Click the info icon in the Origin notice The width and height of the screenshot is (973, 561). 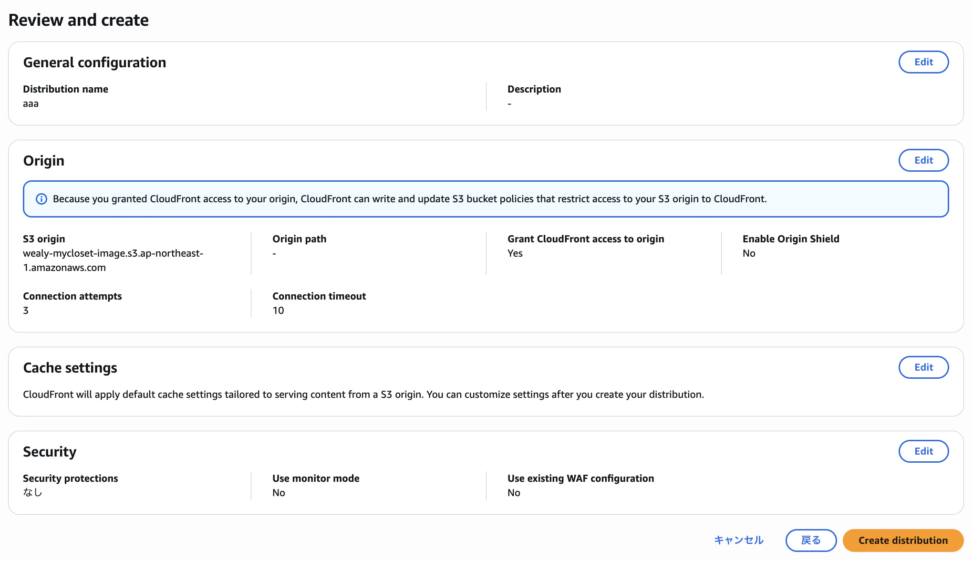(41, 199)
